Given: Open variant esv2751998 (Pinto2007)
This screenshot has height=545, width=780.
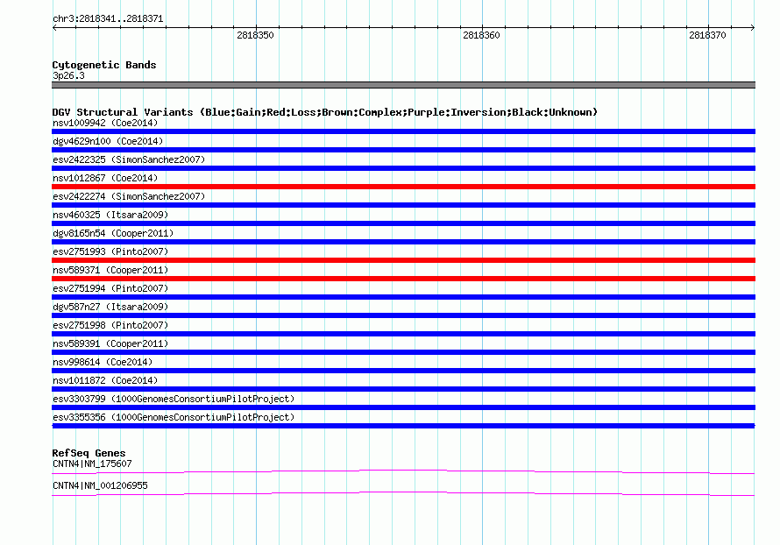Looking at the screenshot, I should point(110,325).
